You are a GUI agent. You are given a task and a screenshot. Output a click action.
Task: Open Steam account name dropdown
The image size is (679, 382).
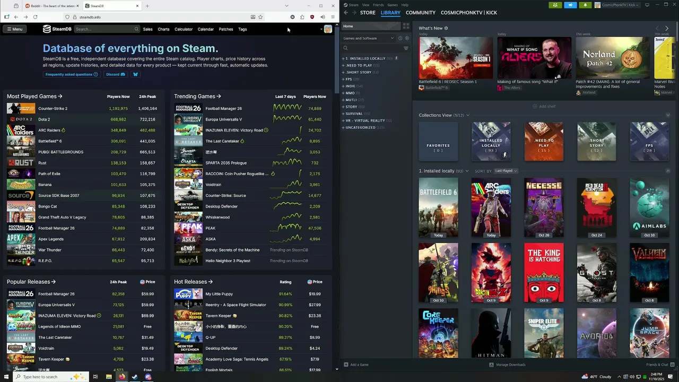click(617, 5)
